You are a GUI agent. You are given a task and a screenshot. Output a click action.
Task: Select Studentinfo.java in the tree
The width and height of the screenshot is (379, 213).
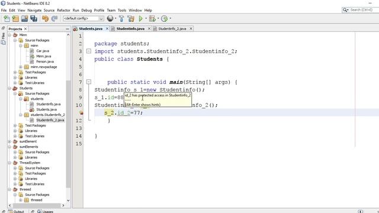coord(49,104)
